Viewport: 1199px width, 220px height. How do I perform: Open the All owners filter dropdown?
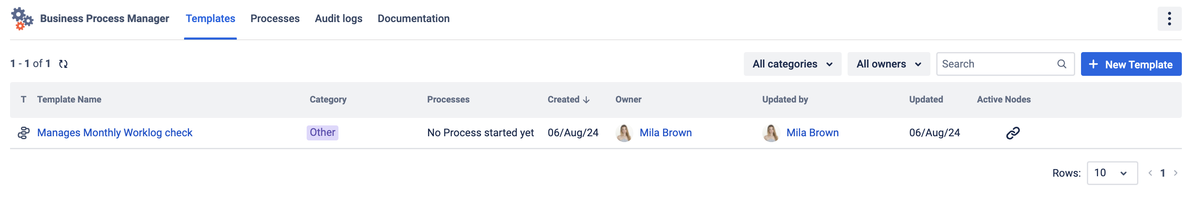click(x=888, y=64)
